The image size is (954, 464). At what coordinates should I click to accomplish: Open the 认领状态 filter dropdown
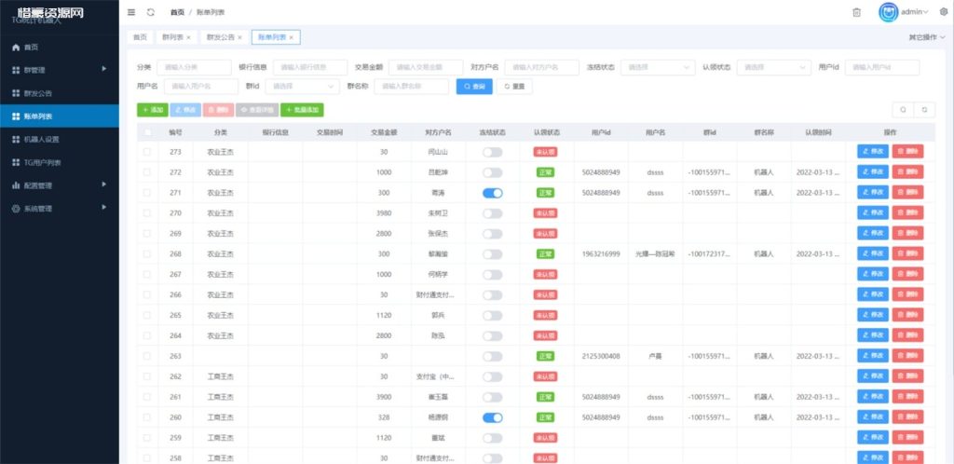(x=774, y=67)
